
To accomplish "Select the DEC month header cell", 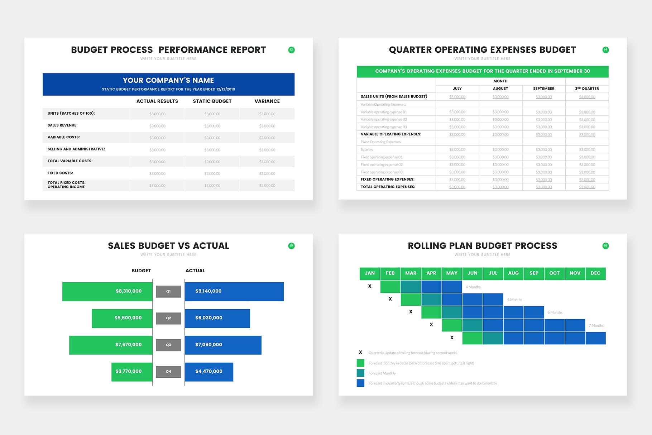I will point(595,273).
